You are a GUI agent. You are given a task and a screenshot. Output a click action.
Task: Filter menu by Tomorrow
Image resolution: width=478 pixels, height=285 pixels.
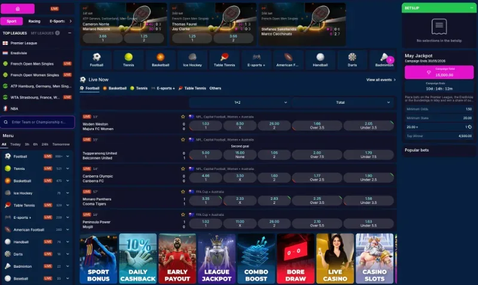(x=61, y=144)
